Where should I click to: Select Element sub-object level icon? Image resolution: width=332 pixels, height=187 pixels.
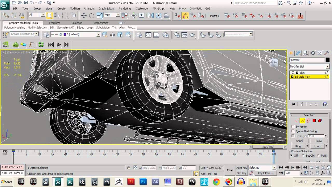pos(320,121)
